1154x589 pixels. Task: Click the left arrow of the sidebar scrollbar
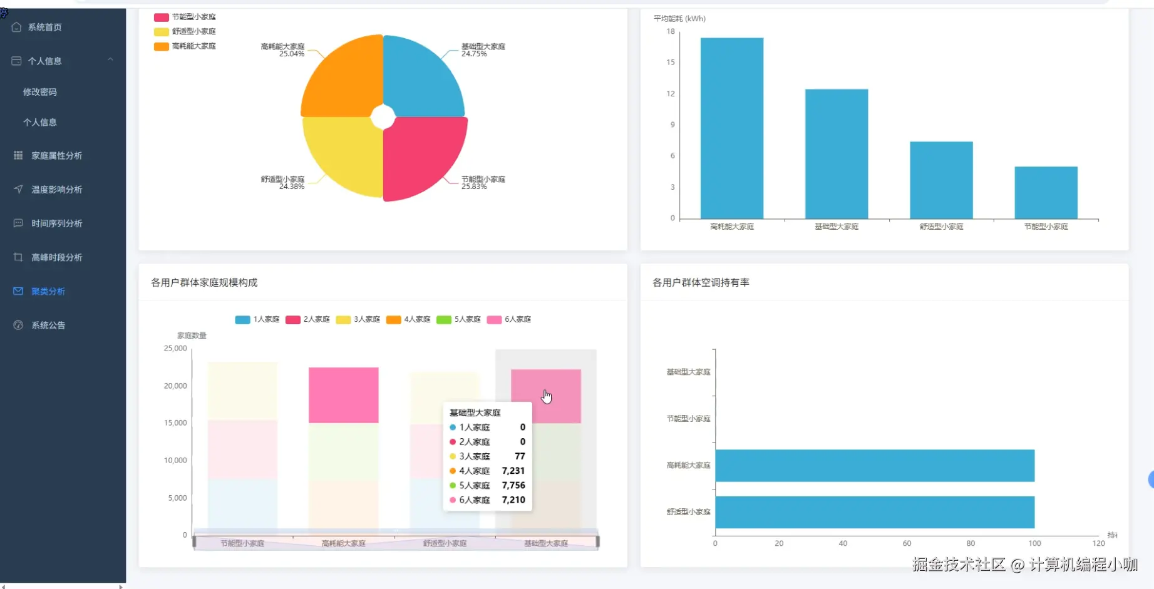(x=3, y=586)
